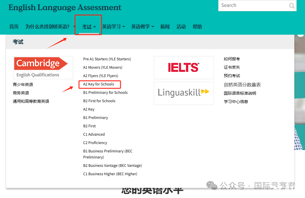Viewport: 305px width, 198px height.
Task: Select the 英语学习 menu label
Action: tap(112, 27)
